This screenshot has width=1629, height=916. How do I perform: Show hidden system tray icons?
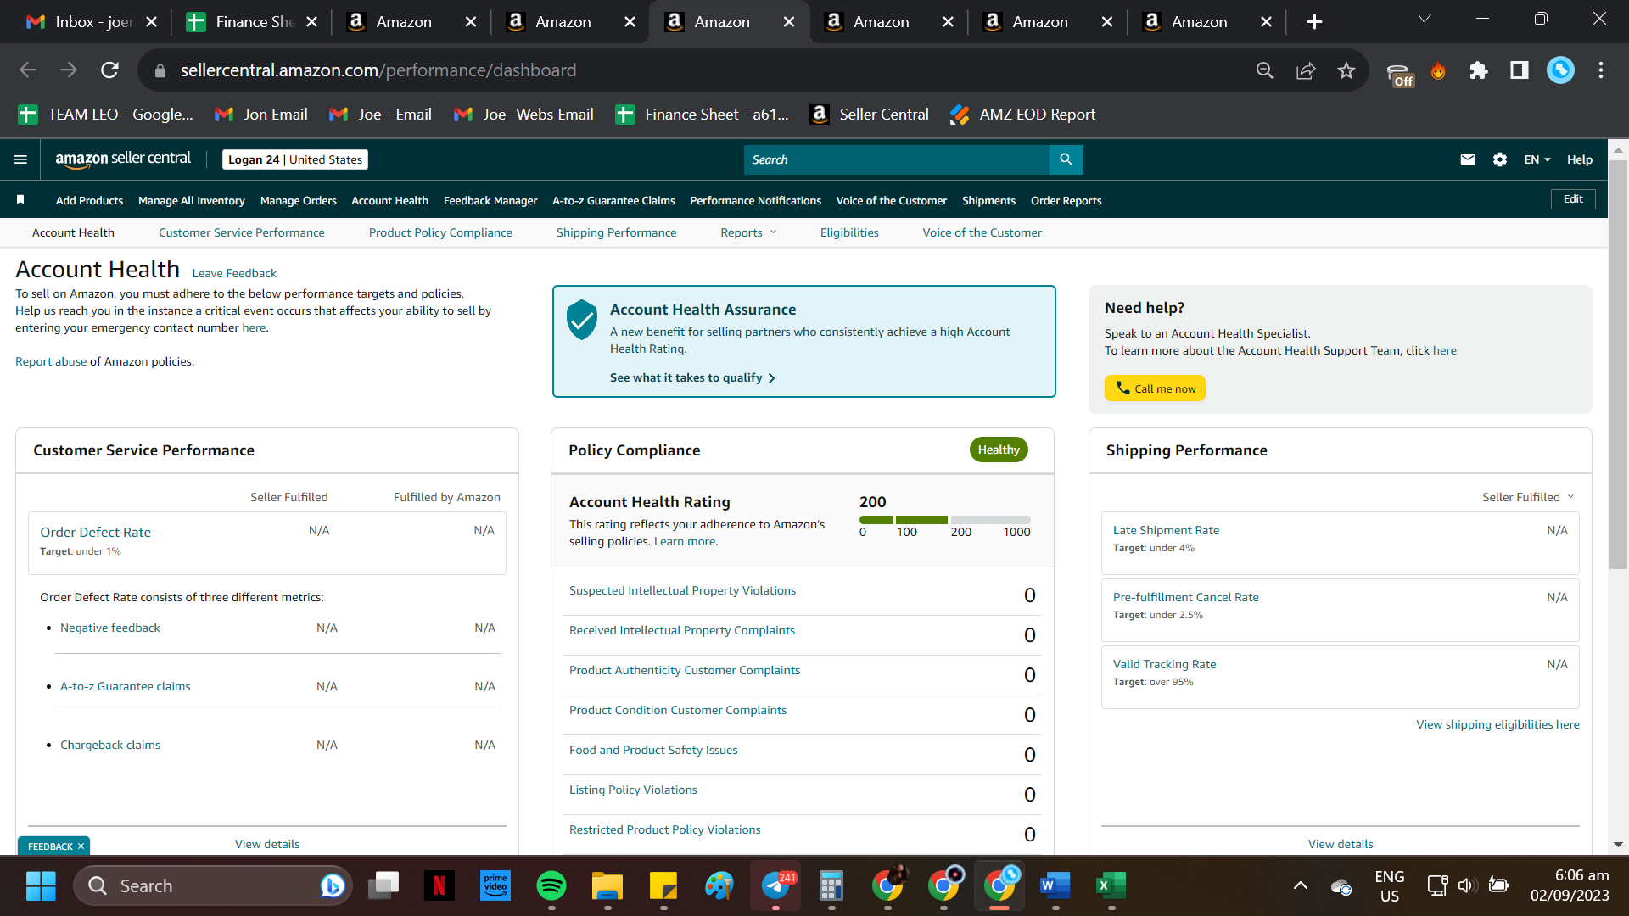[x=1300, y=885]
